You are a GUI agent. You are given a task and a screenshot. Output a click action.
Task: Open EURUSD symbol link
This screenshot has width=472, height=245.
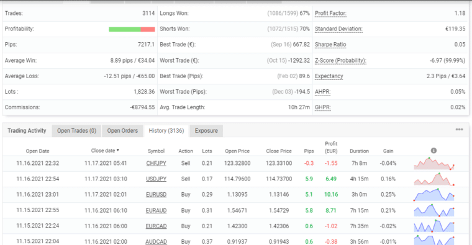click(x=157, y=195)
